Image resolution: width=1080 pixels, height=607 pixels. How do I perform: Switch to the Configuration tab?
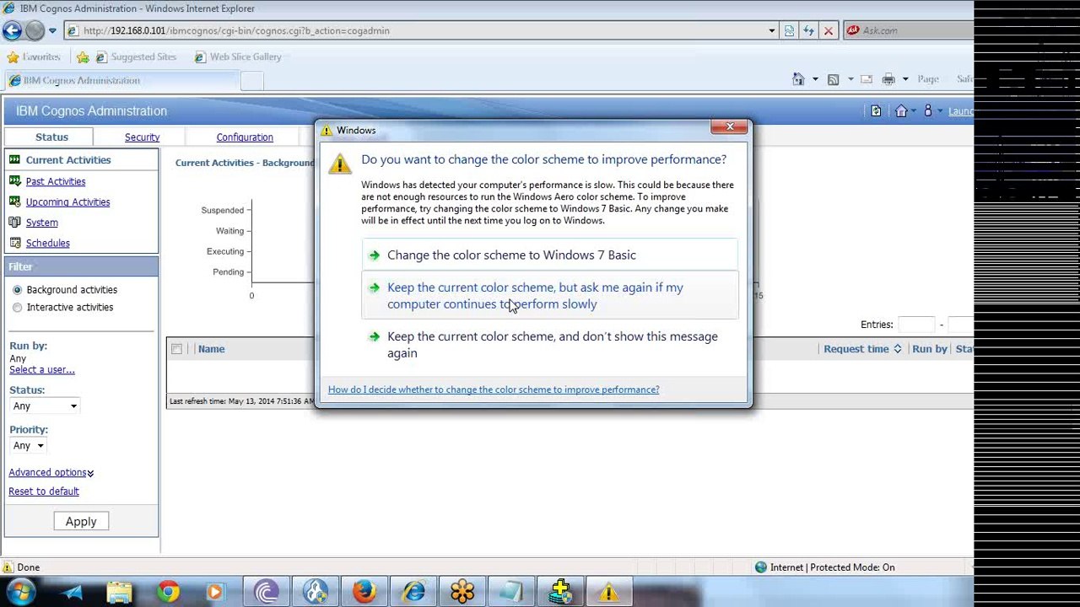pos(245,137)
